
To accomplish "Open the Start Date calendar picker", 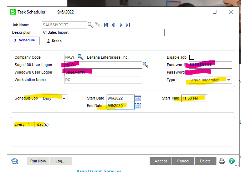I will 138,98.
